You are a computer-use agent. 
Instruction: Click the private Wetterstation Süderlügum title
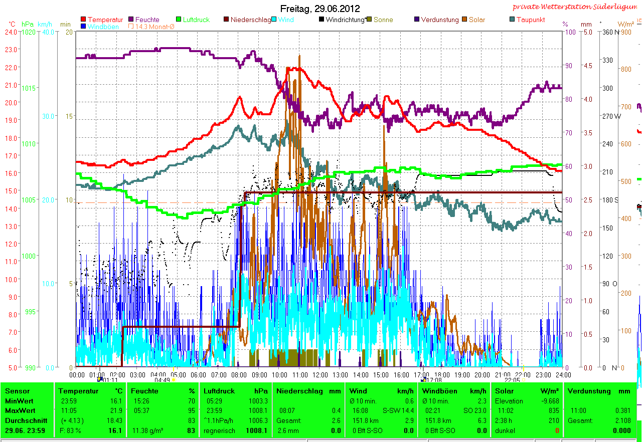point(576,7)
